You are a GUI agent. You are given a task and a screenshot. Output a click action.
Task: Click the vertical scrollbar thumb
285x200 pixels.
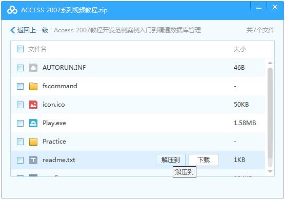click(270, 117)
